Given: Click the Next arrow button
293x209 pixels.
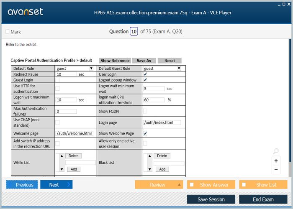Looking at the screenshot, I should pos(56,185).
